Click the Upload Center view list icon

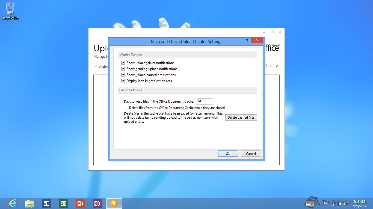267,66
